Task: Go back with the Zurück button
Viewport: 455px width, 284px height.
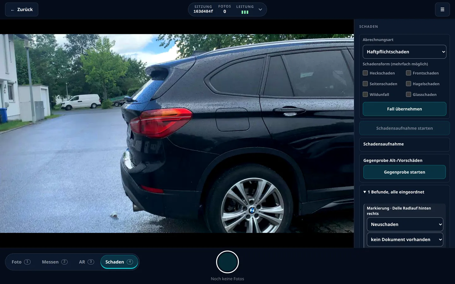Action: coord(21,9)
